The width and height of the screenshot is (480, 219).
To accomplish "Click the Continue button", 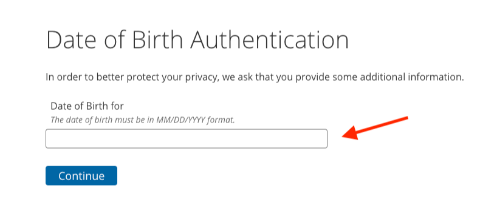I will point(81,176).
